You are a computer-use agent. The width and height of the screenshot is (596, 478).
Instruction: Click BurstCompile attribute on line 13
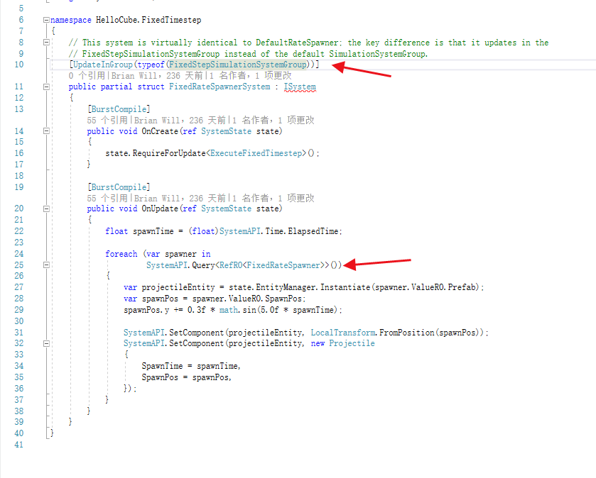coord(119,109)
